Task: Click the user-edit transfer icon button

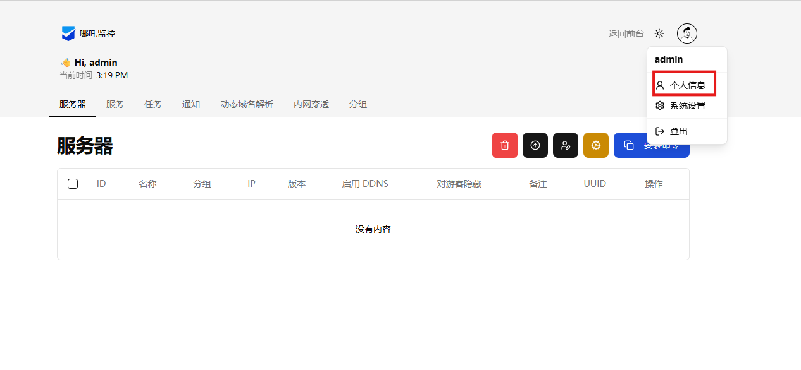Action: tap(565, 145)
